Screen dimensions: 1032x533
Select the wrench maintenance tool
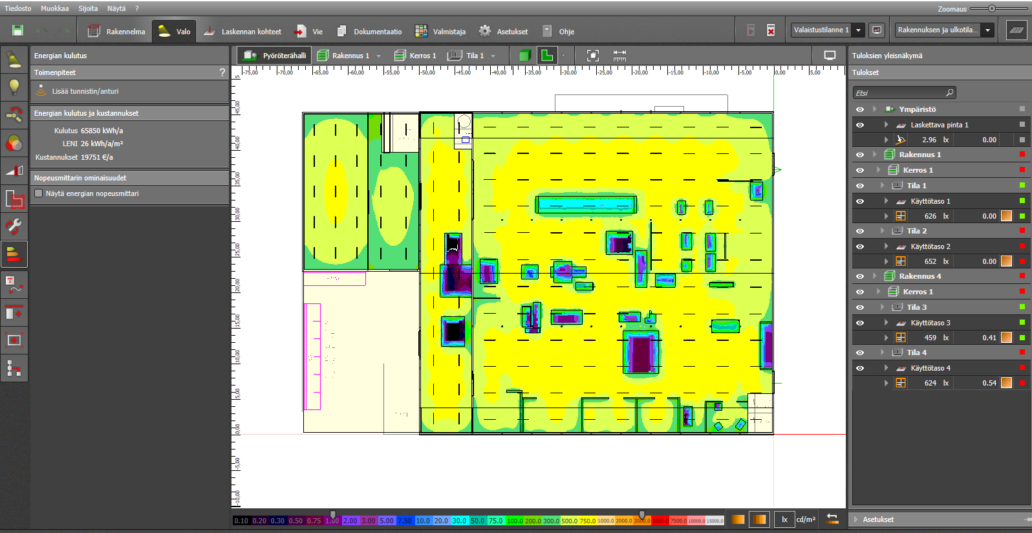[x=14, y=226]
